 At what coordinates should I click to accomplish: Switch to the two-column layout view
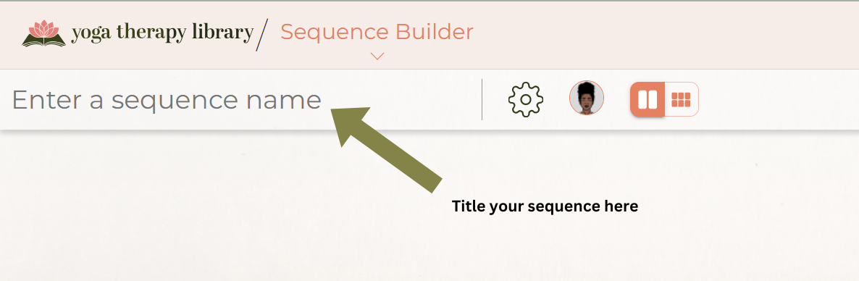click(x=648, y=100)
